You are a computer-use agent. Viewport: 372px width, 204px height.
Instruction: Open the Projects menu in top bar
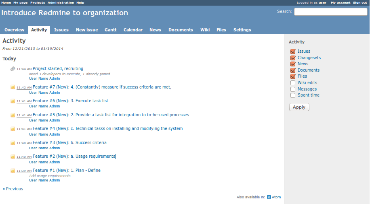click(x=38, y=2)
